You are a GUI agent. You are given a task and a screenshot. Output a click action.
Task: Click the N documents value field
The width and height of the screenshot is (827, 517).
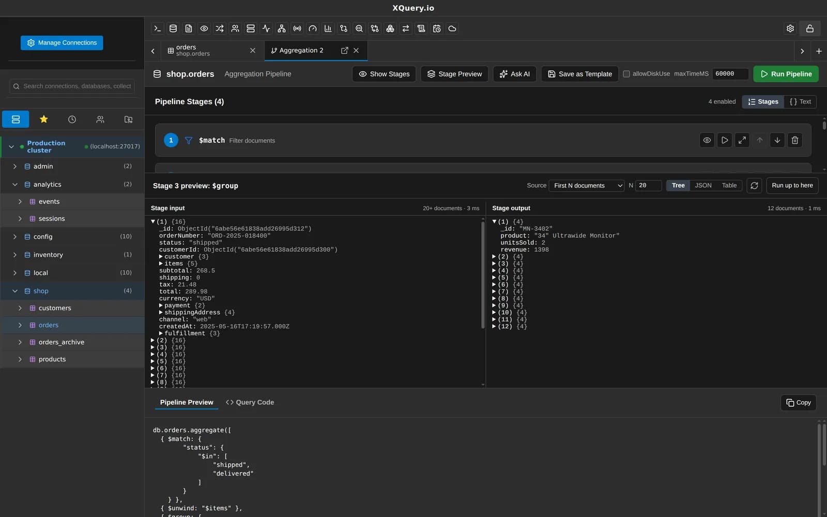click(649, 186)
